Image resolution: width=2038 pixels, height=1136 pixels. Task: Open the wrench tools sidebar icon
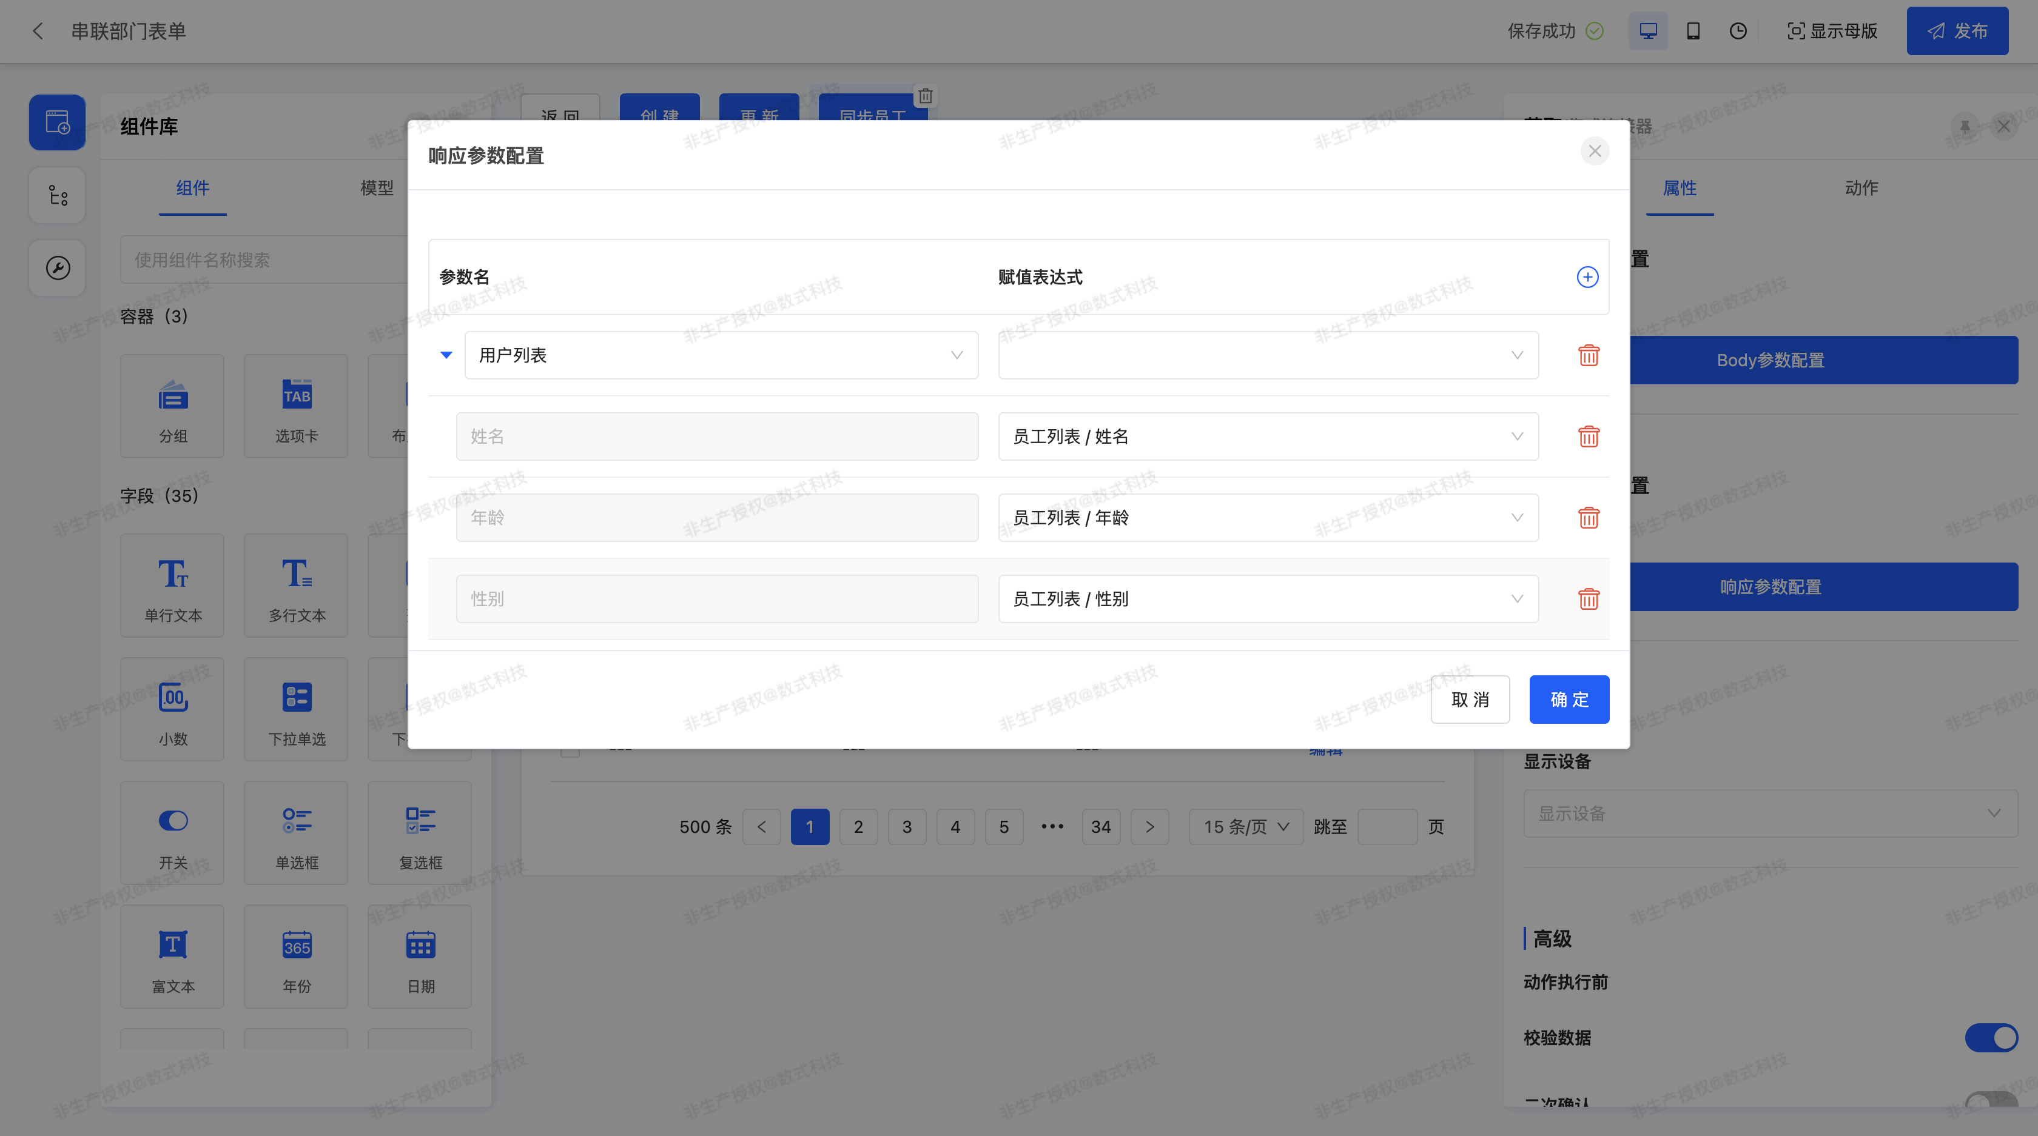click(x=57, y=268)
